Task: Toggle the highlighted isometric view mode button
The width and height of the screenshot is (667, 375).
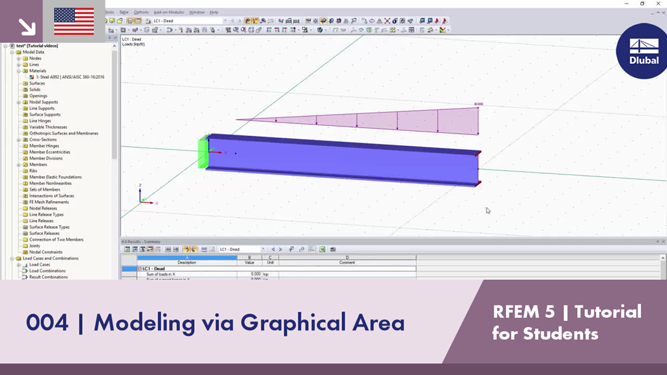Action: click(x=323, y=21)
